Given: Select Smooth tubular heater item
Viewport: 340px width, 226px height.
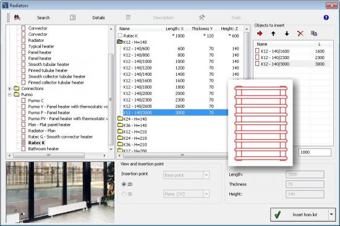Looking at the screenshot, I should 49,64.
